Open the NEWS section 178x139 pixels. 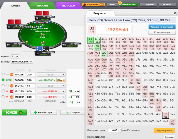[x=112, y=5]
